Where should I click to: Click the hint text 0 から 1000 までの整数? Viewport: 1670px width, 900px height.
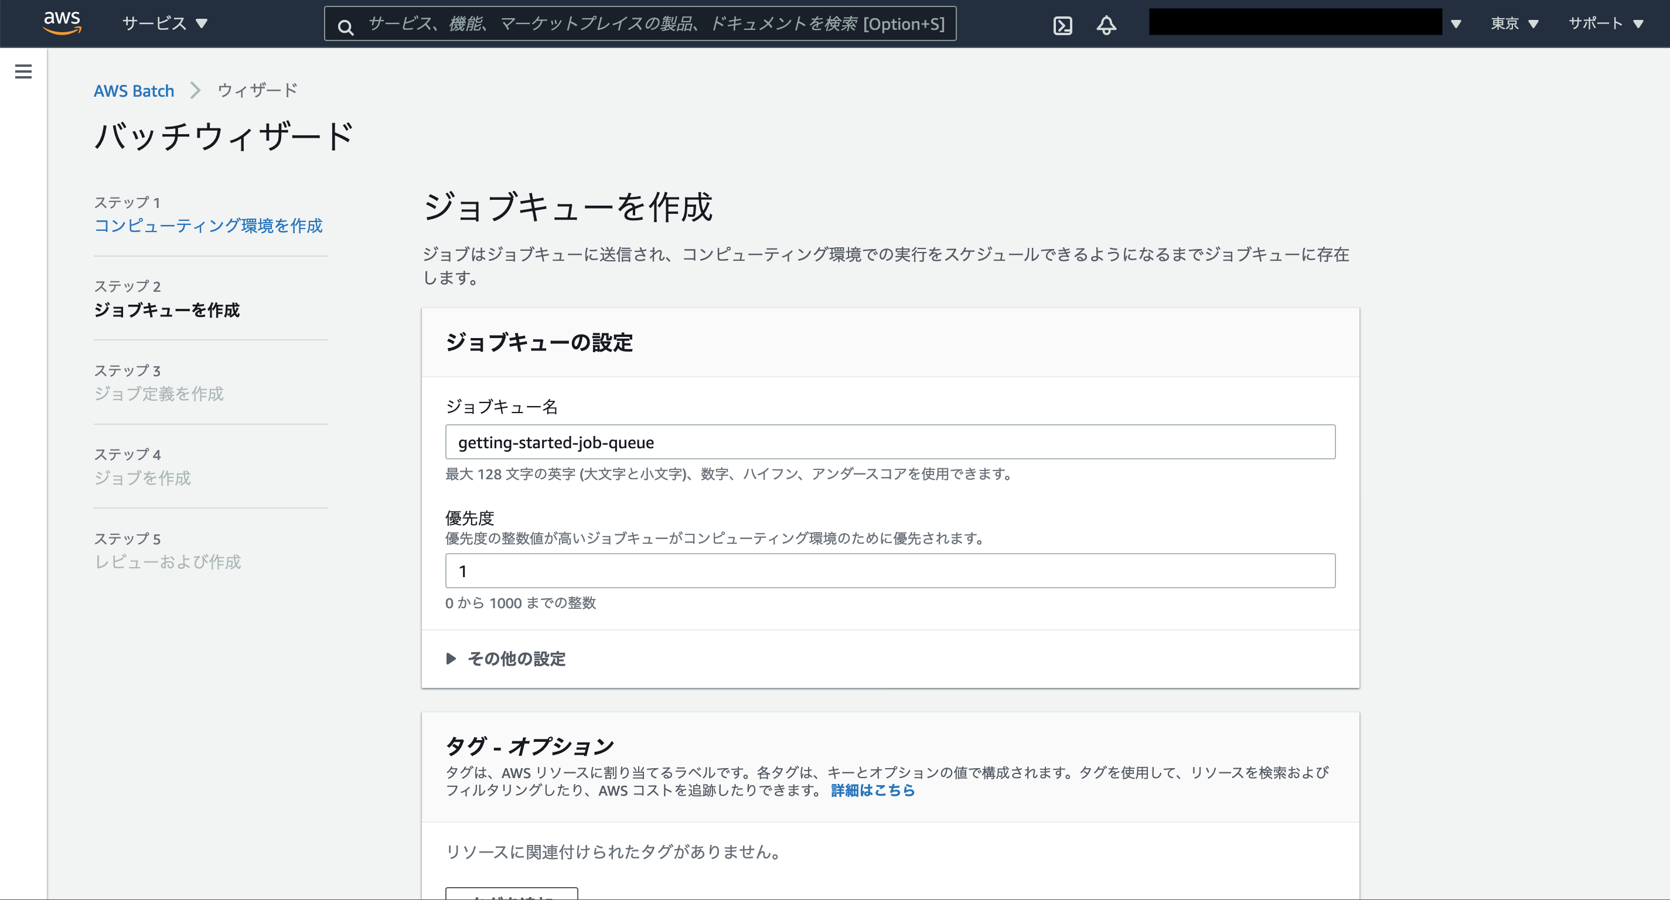point(520,603)
